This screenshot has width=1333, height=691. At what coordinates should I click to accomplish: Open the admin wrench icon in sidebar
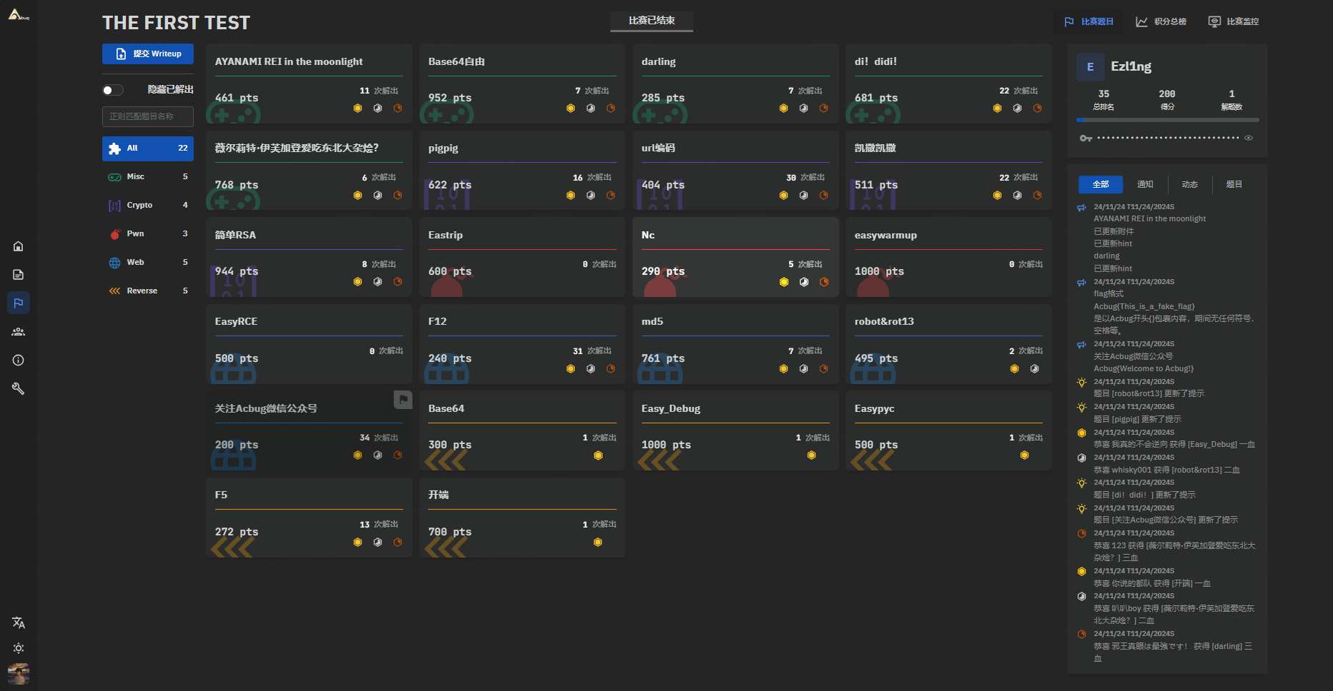point(19,389)
